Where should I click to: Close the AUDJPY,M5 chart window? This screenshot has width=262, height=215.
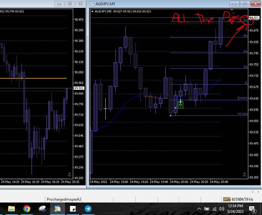[256, 4]
